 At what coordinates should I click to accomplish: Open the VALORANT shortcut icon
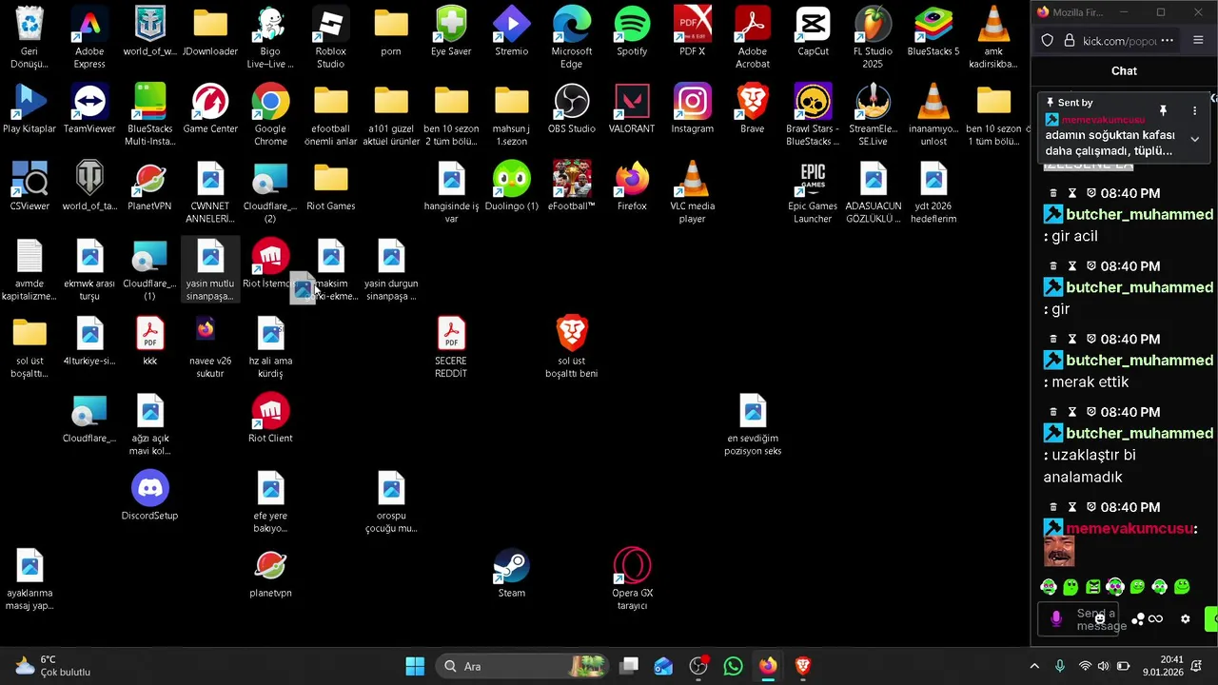point(632,108)
